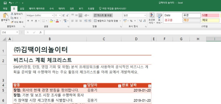This screenshot has width=221, height=104.
Task: Click into the formula bar
Action: (133, 32)
